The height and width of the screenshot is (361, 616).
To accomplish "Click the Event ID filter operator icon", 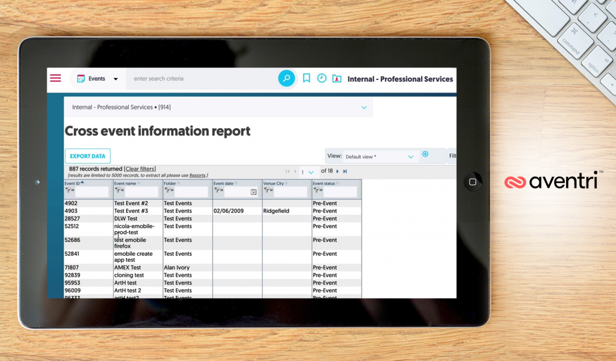I will click(68, 191).
